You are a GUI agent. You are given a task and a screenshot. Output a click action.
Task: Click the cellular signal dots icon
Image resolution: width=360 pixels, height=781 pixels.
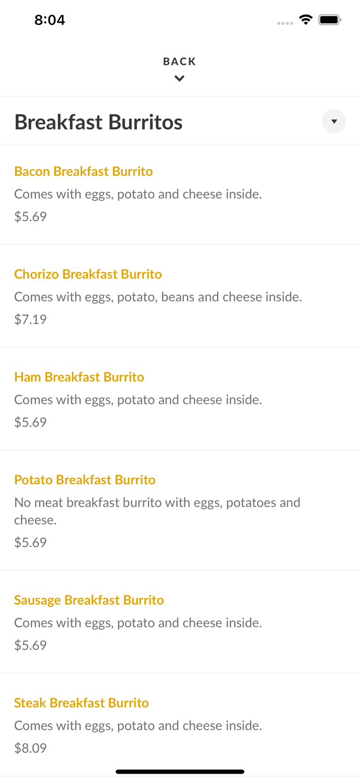click(x=285, y=23)
